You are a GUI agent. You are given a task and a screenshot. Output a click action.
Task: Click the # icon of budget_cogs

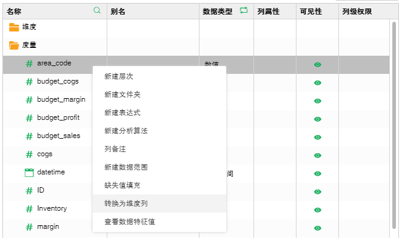point(29,82)
